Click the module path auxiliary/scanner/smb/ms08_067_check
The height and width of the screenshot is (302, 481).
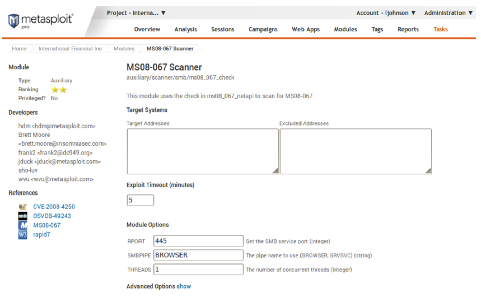click(x=180, y=78)
